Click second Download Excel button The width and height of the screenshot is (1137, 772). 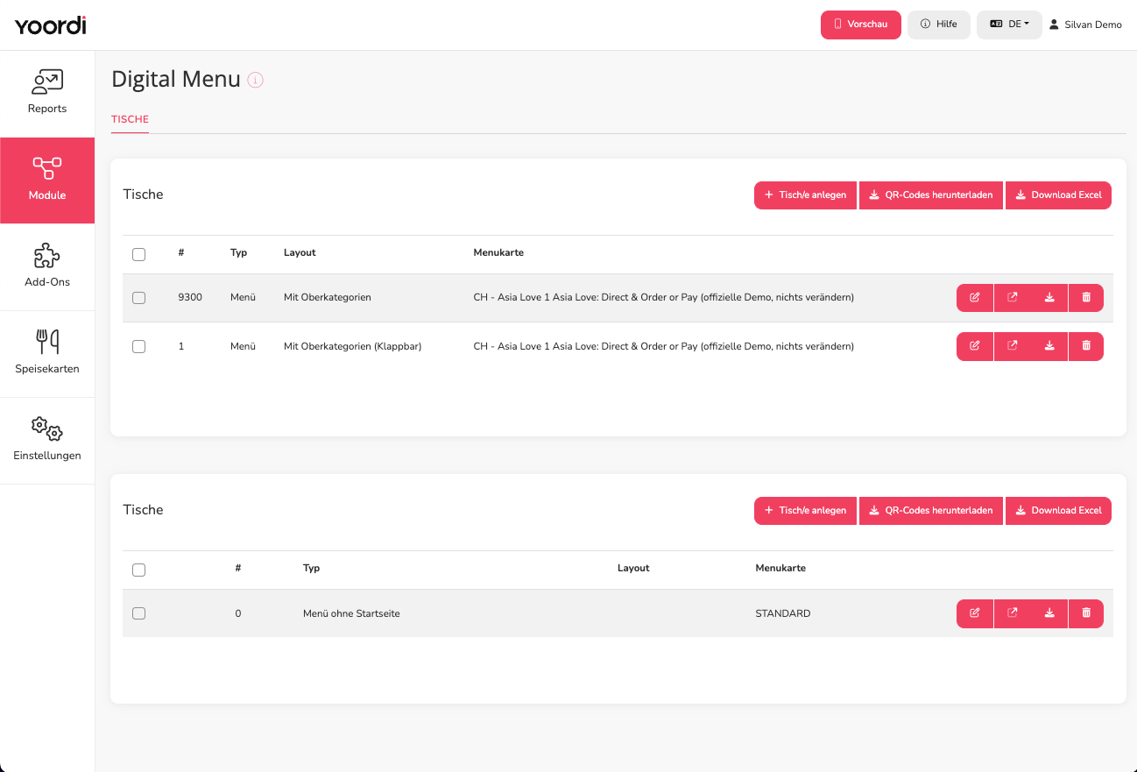[1058, 510]
